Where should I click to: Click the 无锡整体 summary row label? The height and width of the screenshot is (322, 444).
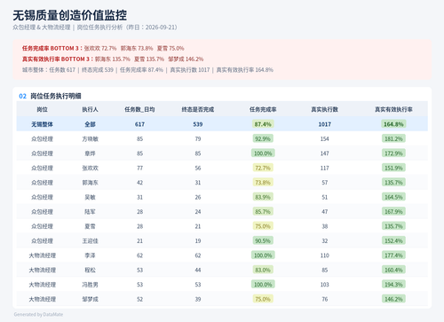(x=42, y=124)
